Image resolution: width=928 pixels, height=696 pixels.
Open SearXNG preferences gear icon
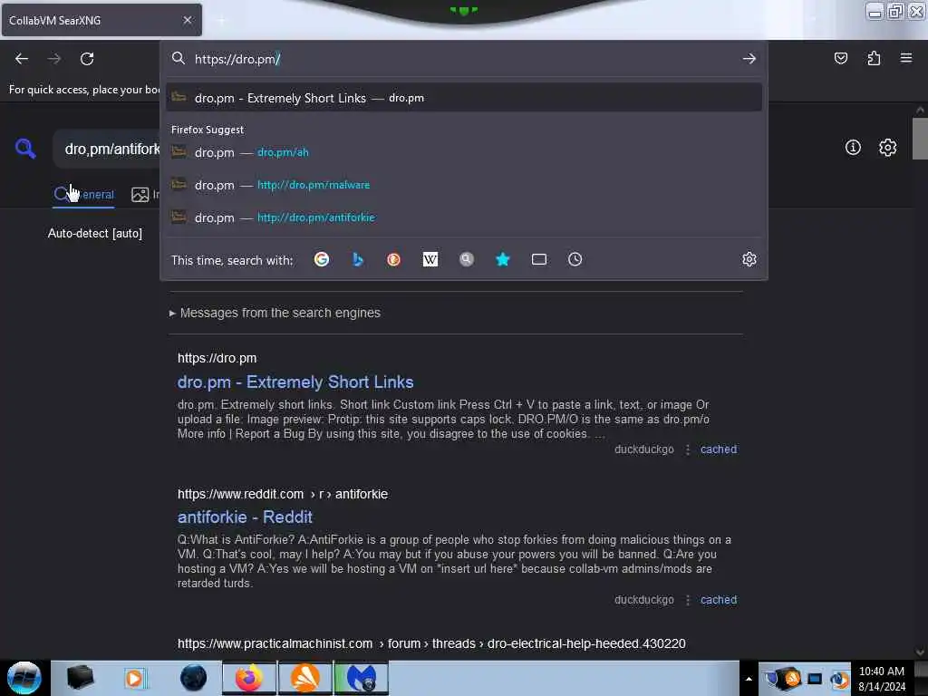click(x=887, y=148)
